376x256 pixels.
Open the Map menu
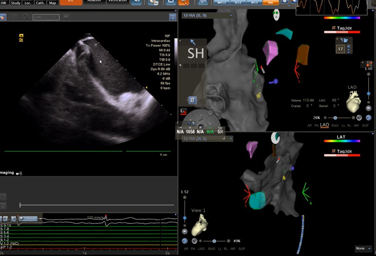coord(53,3)
